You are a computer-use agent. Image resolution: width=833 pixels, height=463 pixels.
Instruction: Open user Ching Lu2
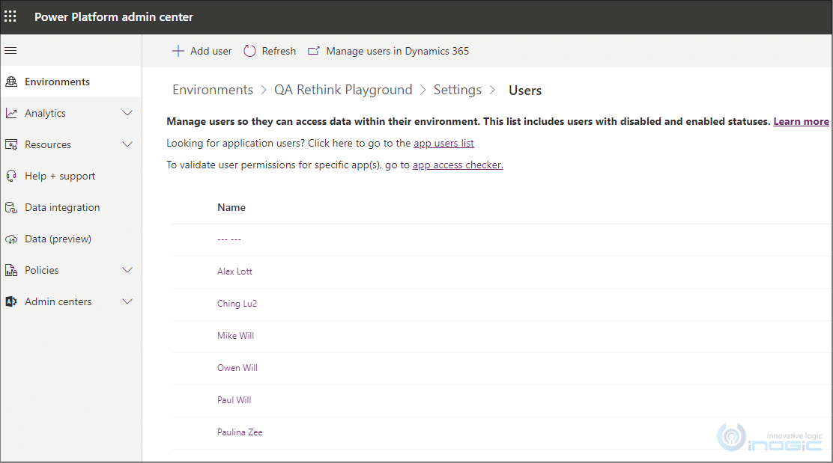237,304
